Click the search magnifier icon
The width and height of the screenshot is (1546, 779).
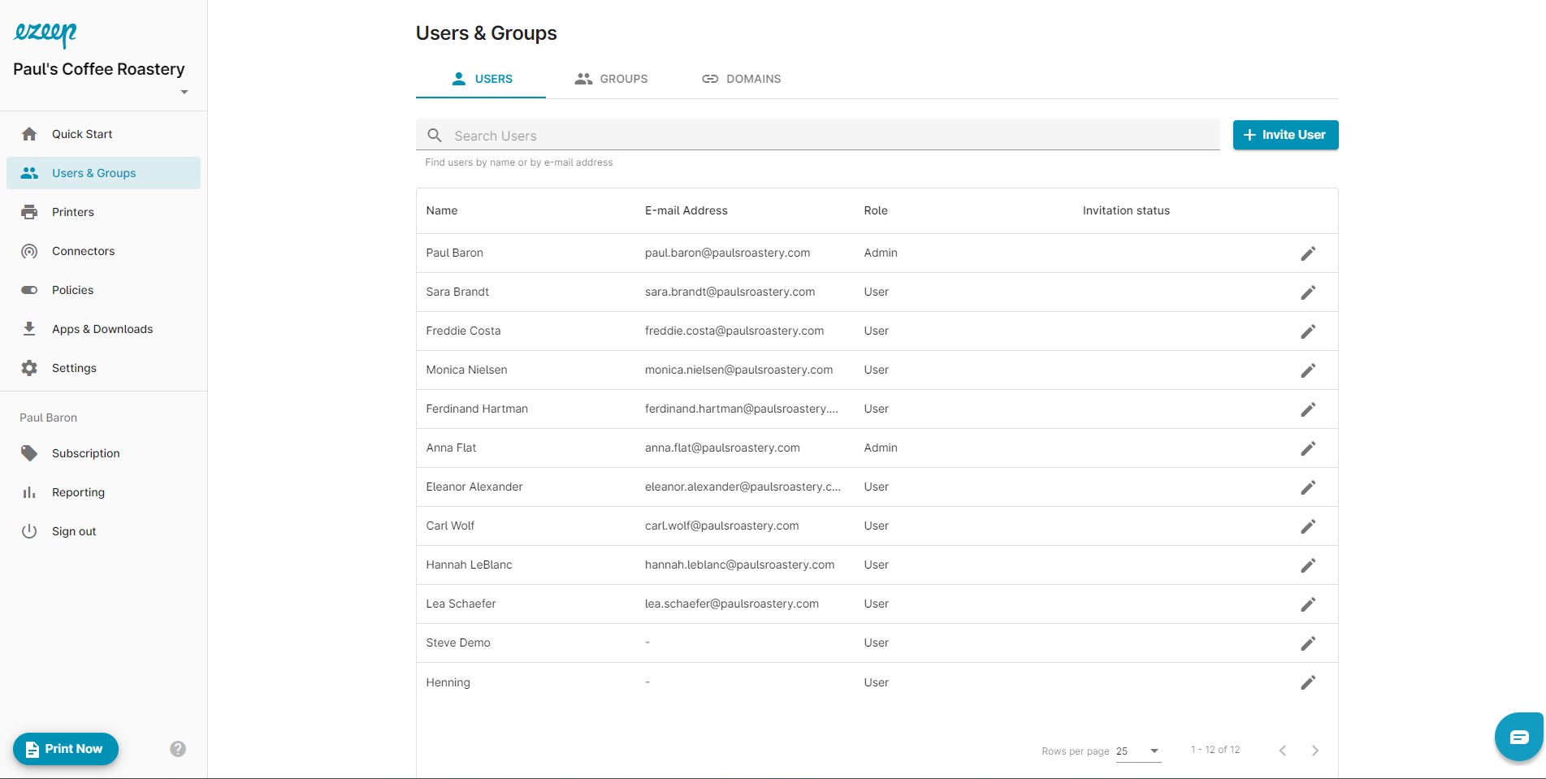click(x=435, y=136)
